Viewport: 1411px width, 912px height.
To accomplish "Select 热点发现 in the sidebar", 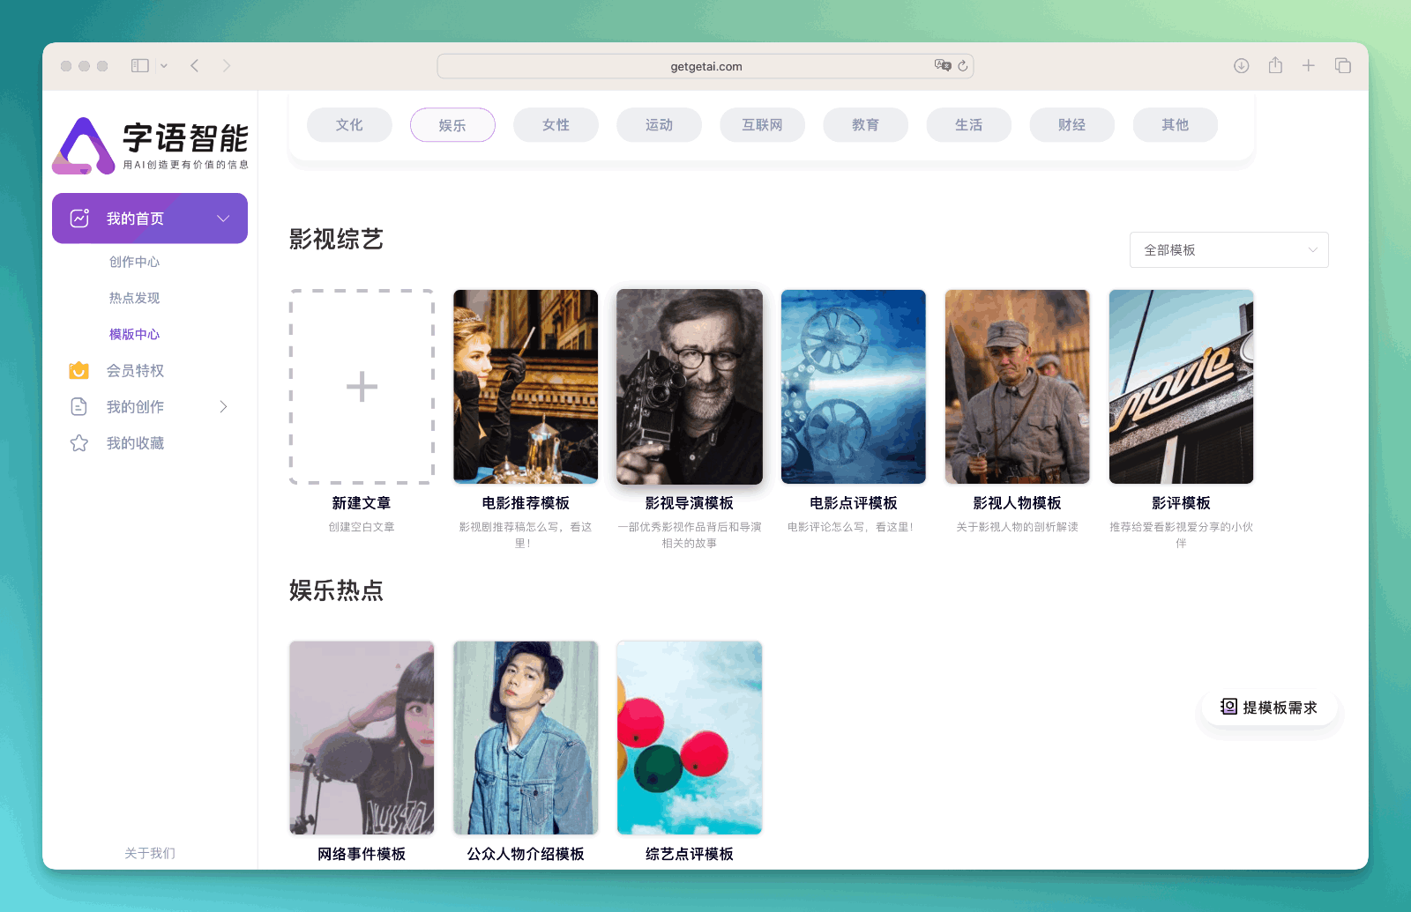I will pyautogui.click(x=134, y=298).
